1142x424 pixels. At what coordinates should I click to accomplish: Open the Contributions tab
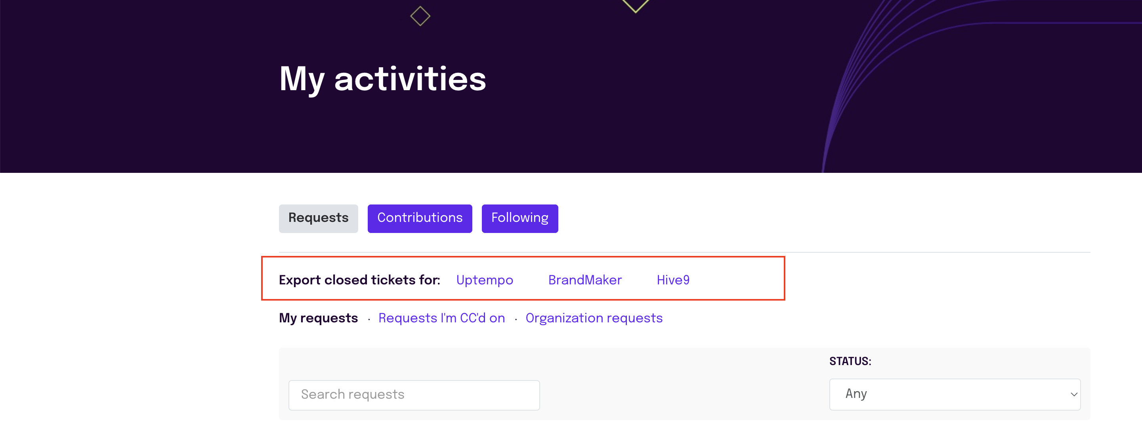pos(420,218)
